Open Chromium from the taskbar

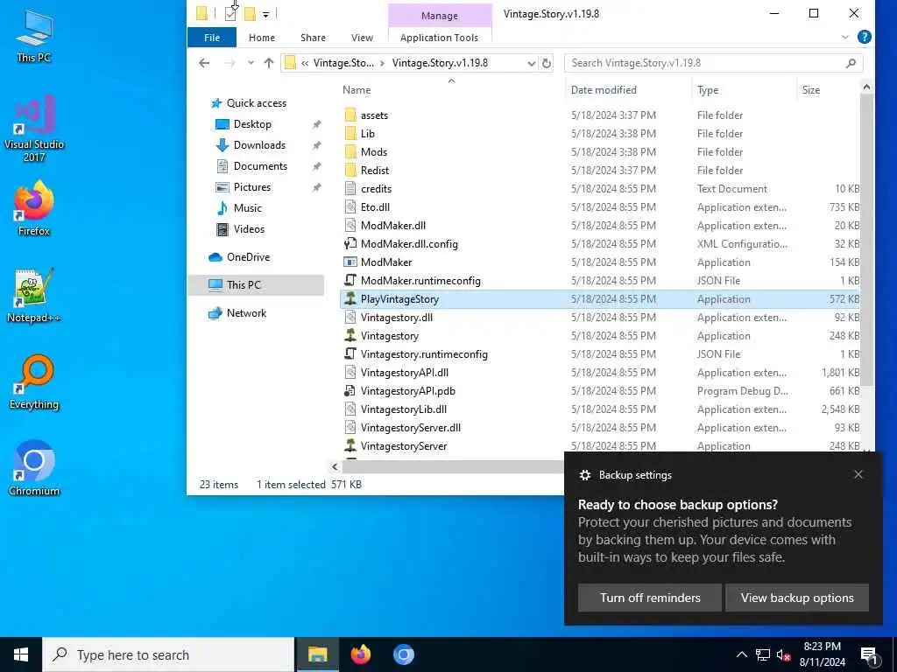pyautogui.click(x=403, y=654)
